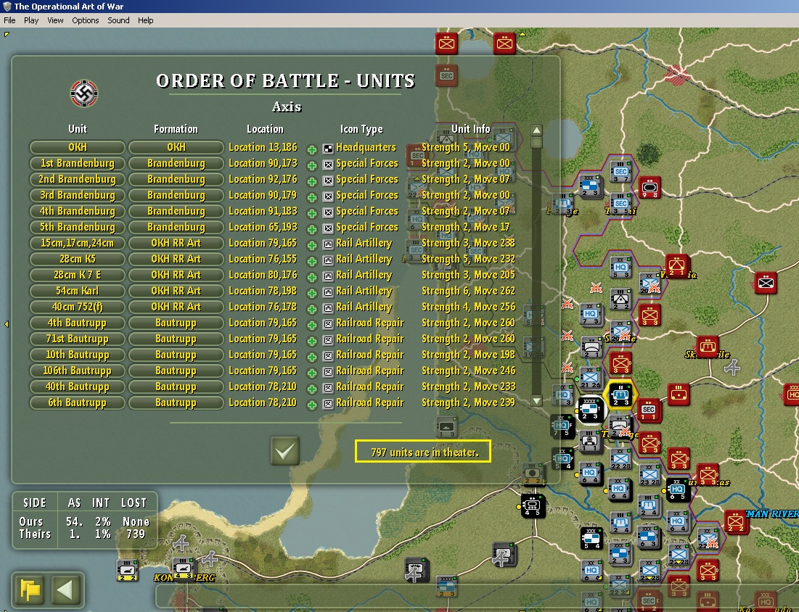The image size is (799, 612).
Task: Click Strength 6, Move 262 text
Action: 468,291
